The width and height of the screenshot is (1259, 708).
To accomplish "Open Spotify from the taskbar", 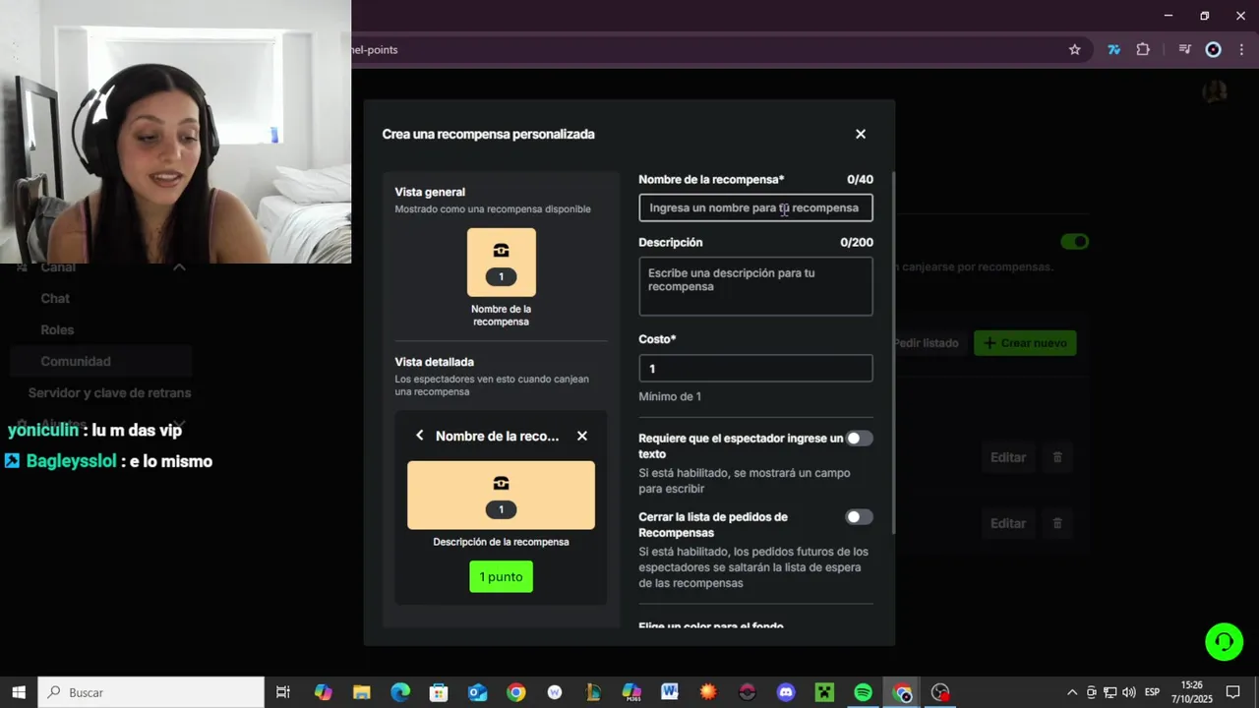I will coord(863,692).
